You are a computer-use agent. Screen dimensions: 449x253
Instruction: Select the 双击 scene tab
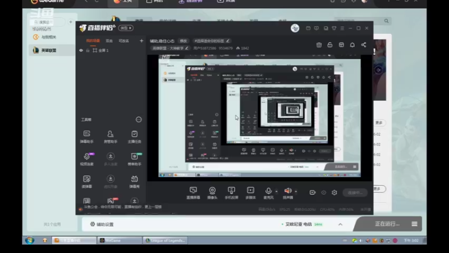tap(109, 40)
